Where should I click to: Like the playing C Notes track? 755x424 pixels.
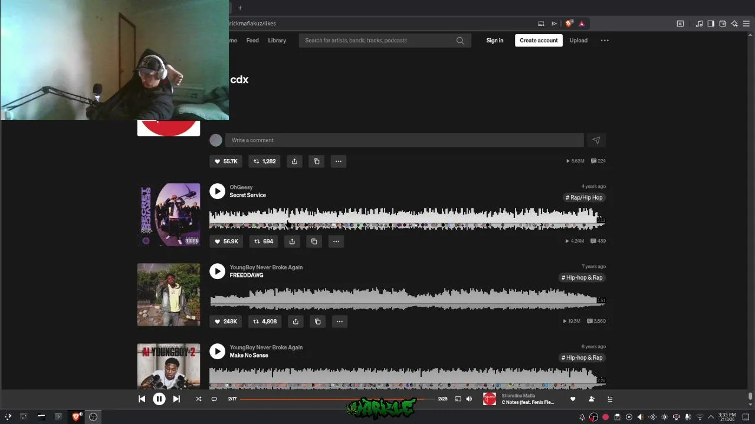tap(572, 399)
